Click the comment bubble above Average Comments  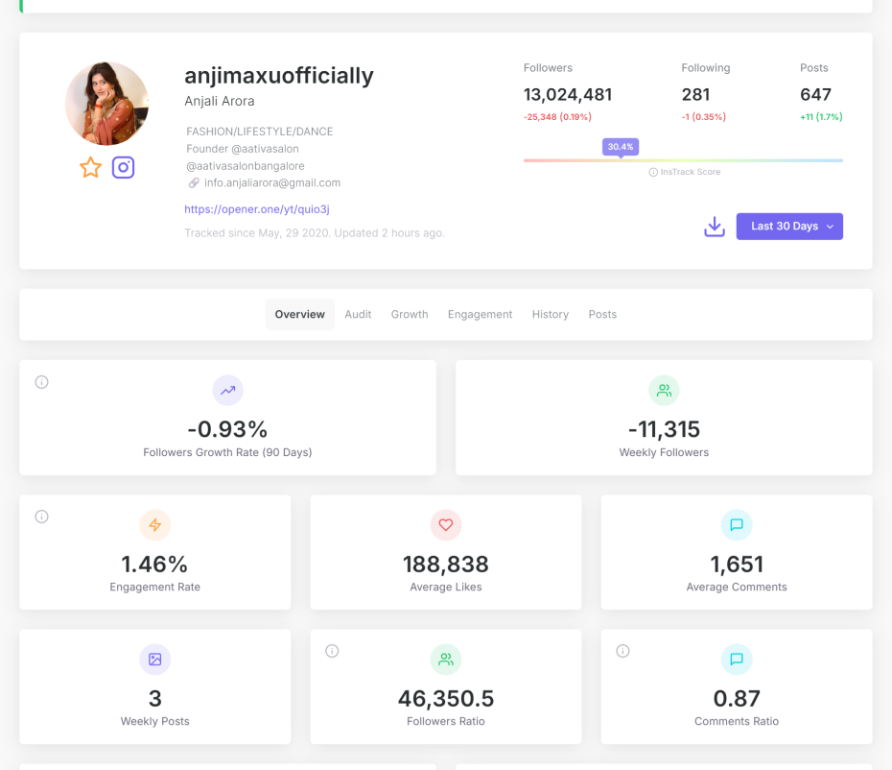click(736, 525)
